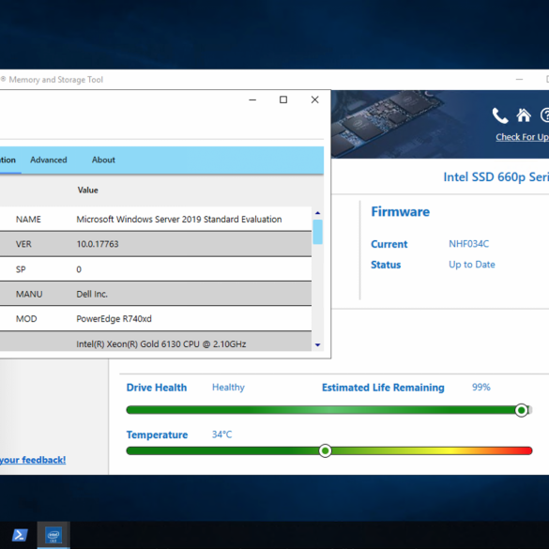Select the MANU Dell Inc. row
This screenshot has height=549, width=549.
click(156, 294)
